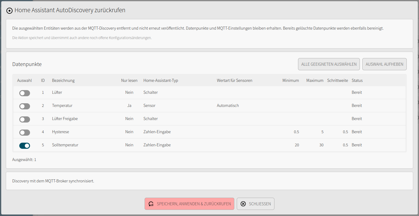The image size is (419, 216).
Task: Click 'Bereit' status in Lüfter row
Action: 357,92
